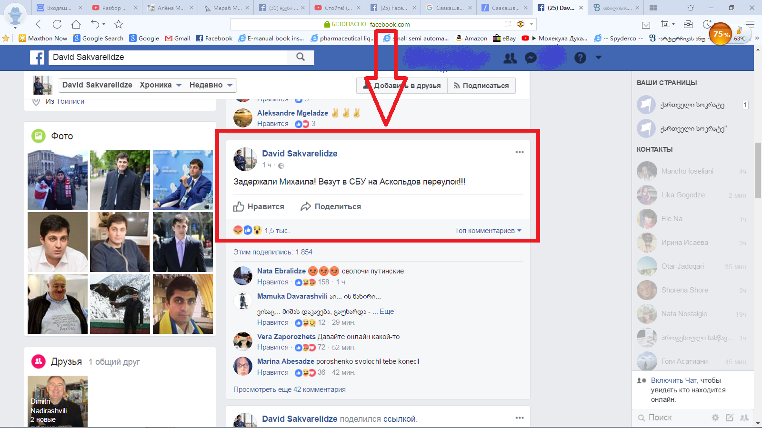Click the group chat icon in sidebar
Screen dimensions: 762x428
[744, 418]
